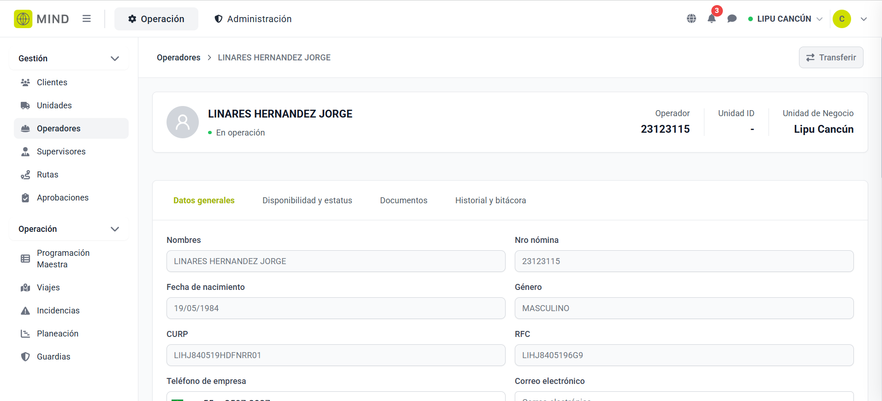This screenshot has width=882, height=401.
Task: Open the Operación top menu
Action: [x=156, y=19]
